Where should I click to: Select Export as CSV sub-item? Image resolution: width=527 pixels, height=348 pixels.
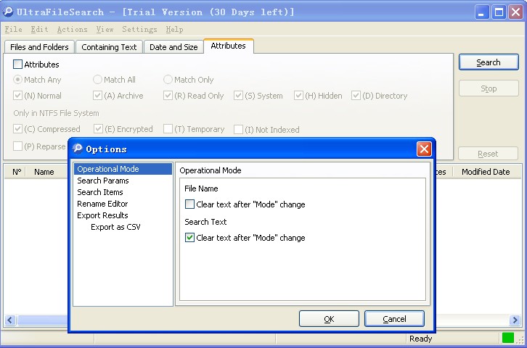(x=115, y=227)
